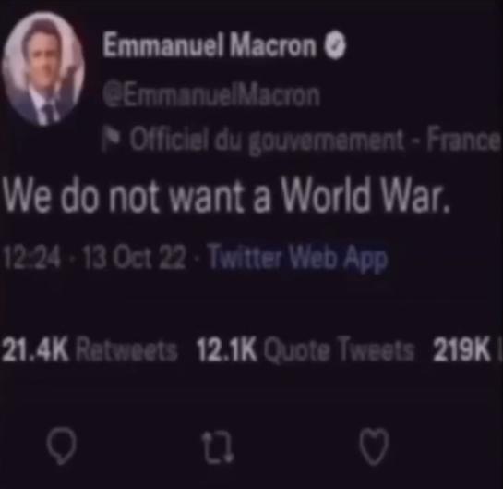The width and height of the screenshot is (503, 489).
Task: Open the 12.1K Quote Tweets list
Action: (x=305, y=349)
